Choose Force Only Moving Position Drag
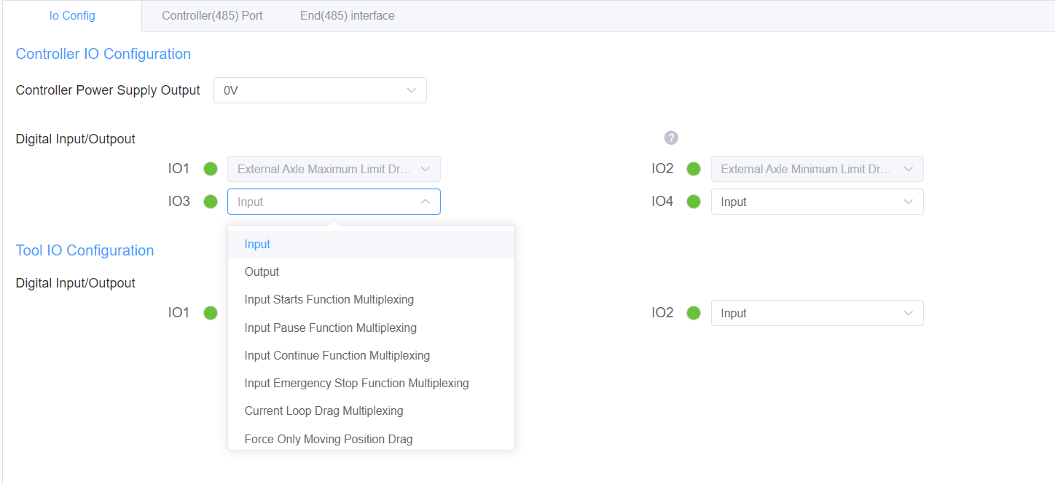This screenshot has width=1055, height=484. click(x=328, y=439)
